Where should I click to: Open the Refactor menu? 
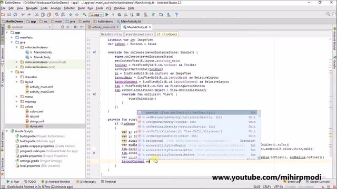point(69,8)
